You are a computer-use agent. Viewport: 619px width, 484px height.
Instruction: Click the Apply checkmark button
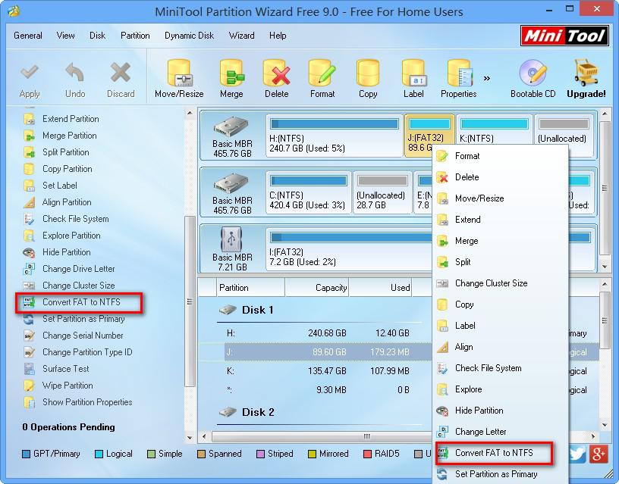tap(30, 81)
